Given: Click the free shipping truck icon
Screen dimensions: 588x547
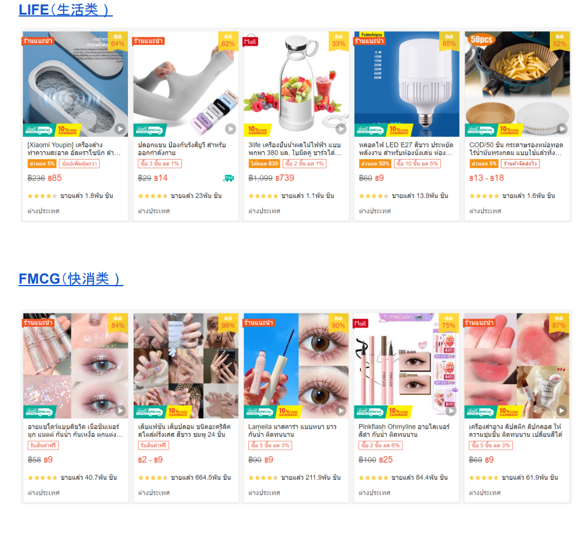Looking at the screenshot, I should [x=228, y=178].
